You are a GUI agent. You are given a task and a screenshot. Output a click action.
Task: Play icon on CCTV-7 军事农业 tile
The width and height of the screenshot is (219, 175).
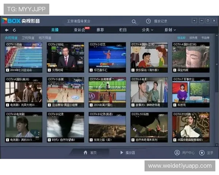pyautogui.click(x=174, y=105)
